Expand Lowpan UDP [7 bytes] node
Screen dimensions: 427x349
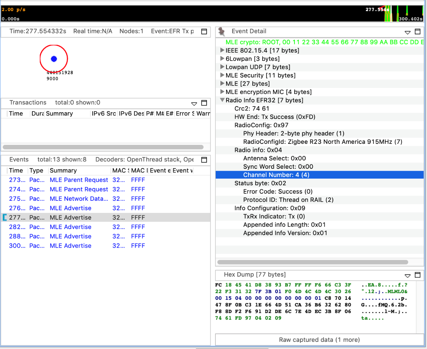pos(222,67)
